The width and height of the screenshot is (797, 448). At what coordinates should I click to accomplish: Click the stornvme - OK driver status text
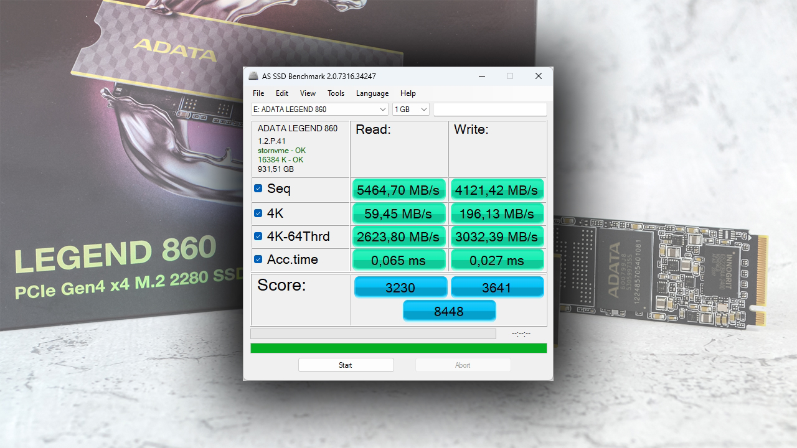click(282, 151)
